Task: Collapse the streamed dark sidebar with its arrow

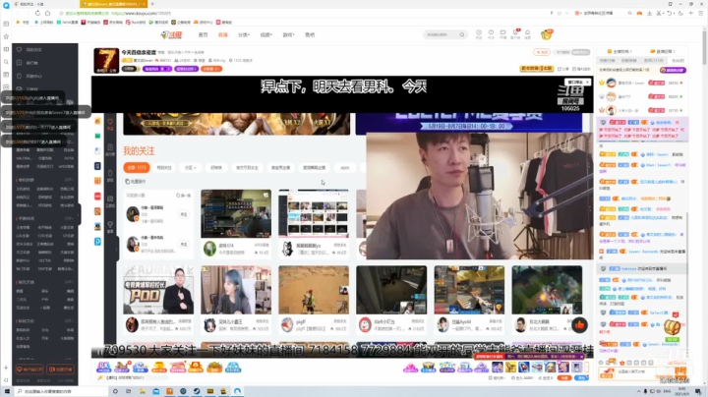Action: pos(116,249)
